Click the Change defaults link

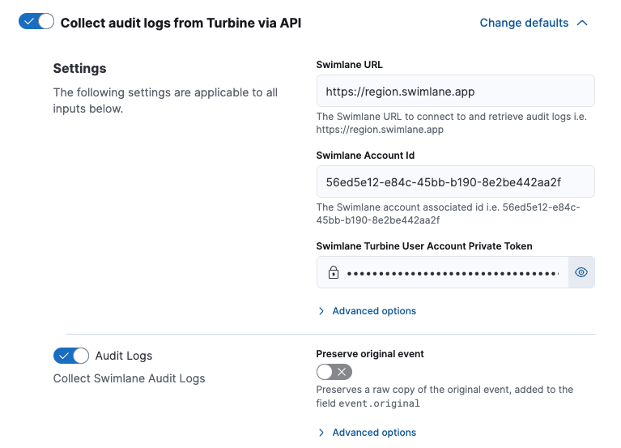pyautogui.click(x=524, y=23)
